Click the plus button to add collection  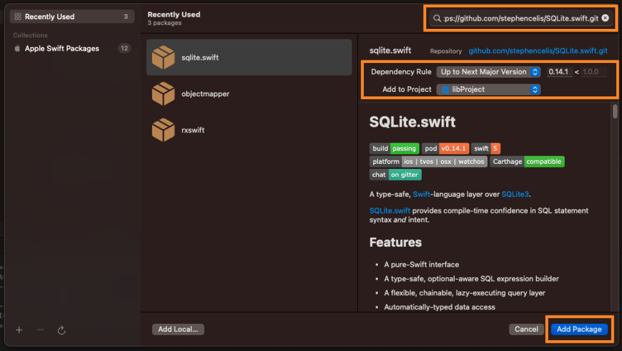[x=19, y=330]
